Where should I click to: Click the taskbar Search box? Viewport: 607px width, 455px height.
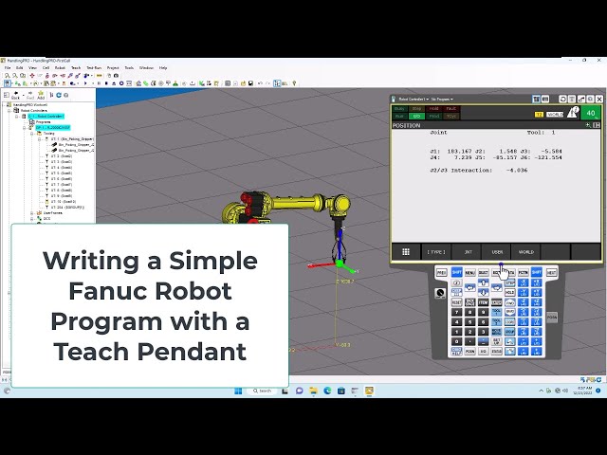tap(262, 391)
